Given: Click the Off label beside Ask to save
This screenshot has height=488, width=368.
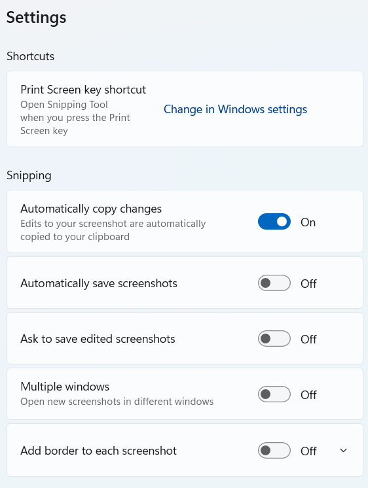Looking at the screenshot, I should pyautogui.click(x=308, y=340).
